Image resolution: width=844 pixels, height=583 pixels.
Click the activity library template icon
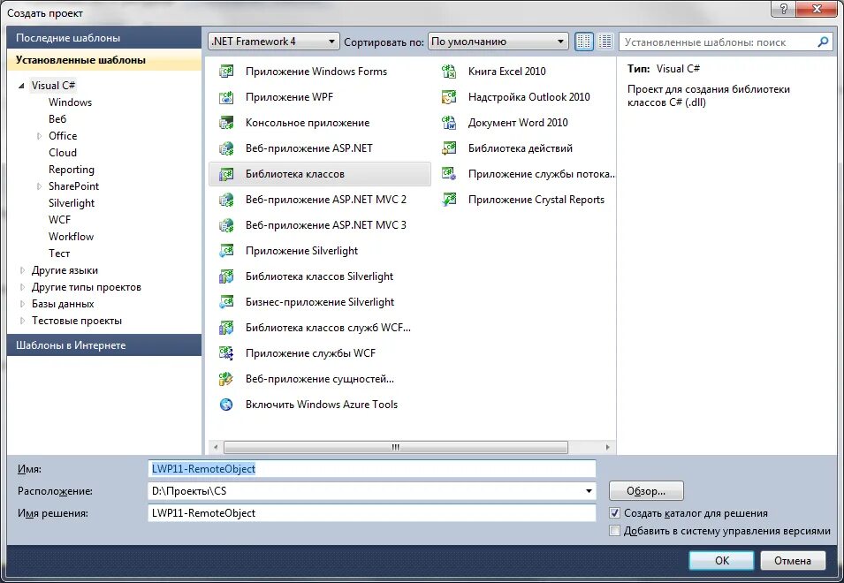449,148
